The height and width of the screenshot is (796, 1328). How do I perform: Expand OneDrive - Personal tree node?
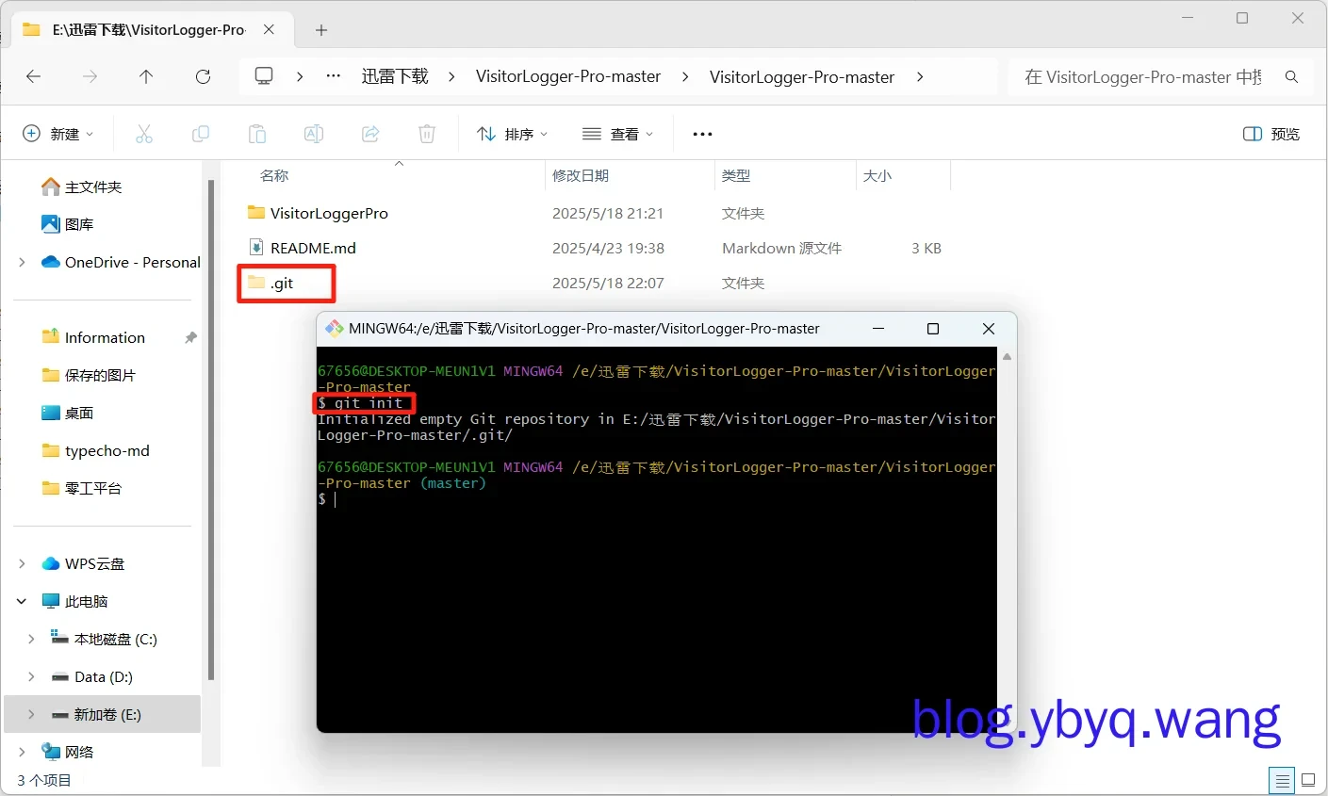22,262
